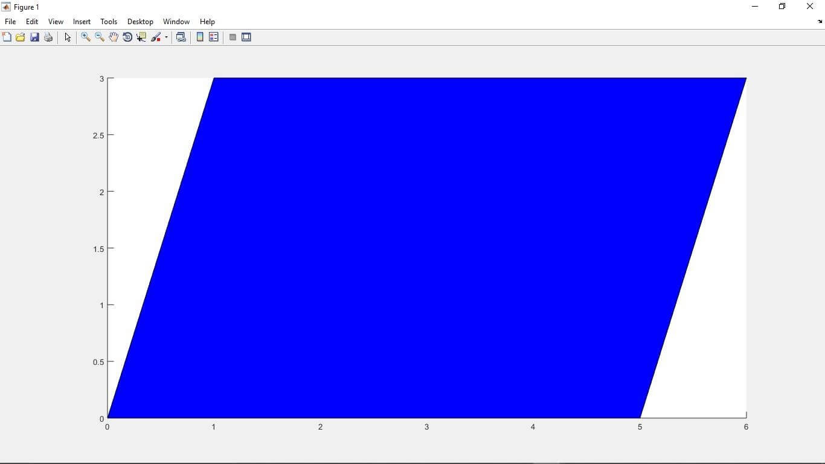The width and height of the screenshot is (825, 464).
Task: Select the Edit Plot arrow tool
Action: pos(67,37)
